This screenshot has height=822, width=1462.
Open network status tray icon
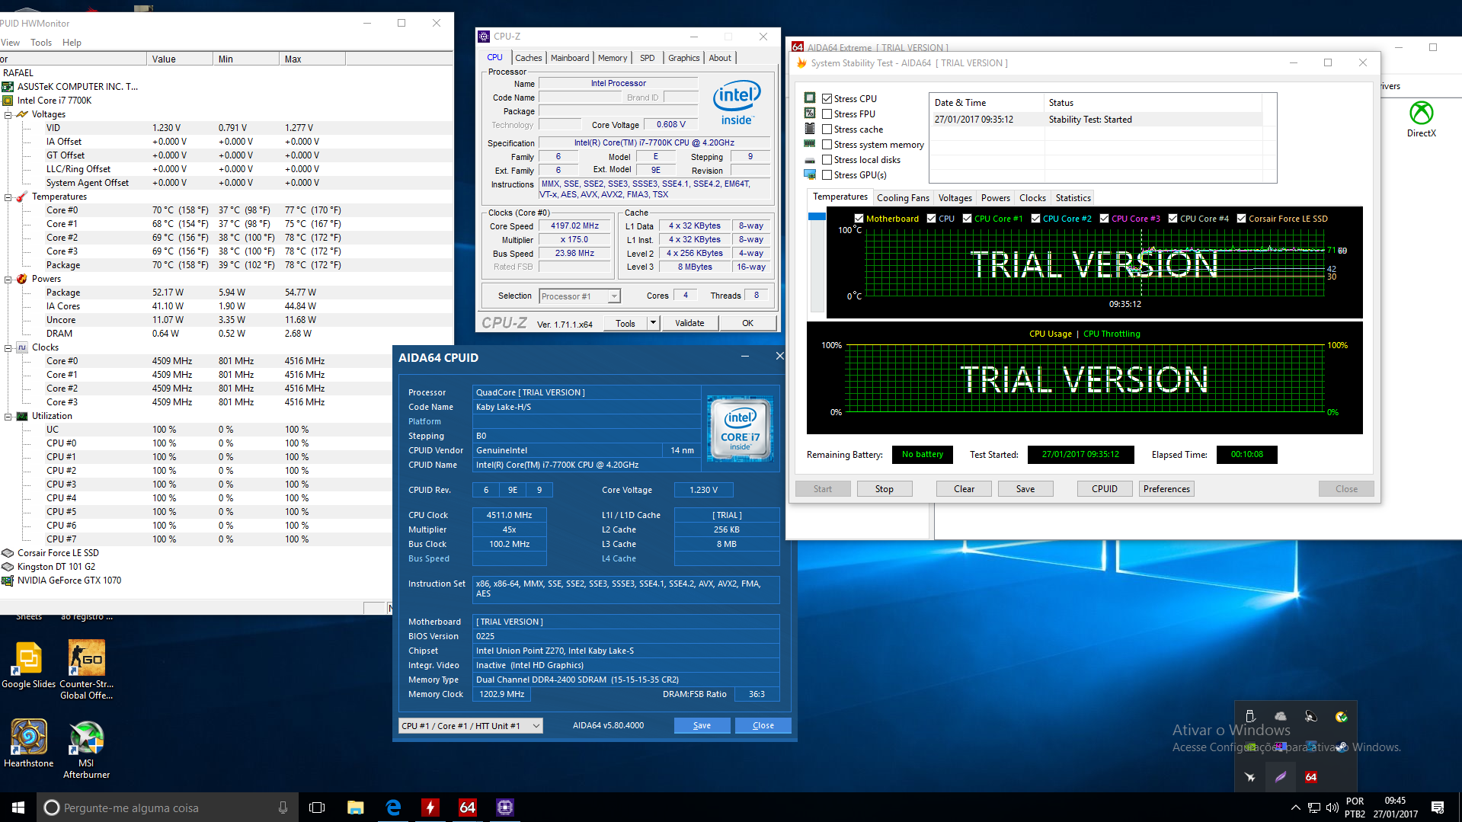[x=1314, y=808]
